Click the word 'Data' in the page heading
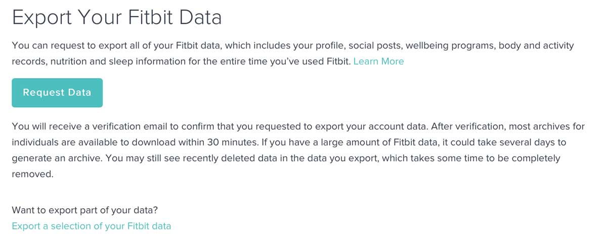This screenshot has height=242, width=607. (202, 18)
